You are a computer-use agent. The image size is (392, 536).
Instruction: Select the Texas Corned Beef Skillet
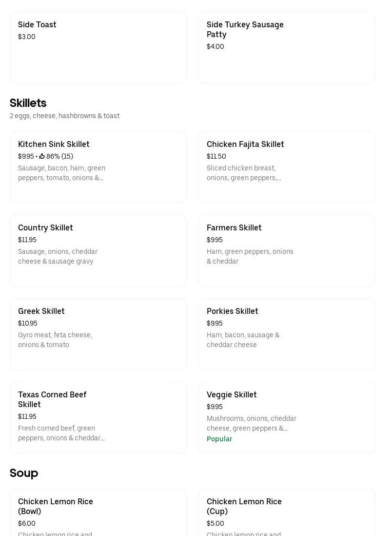pyautogui.click(x=98, y=417)
